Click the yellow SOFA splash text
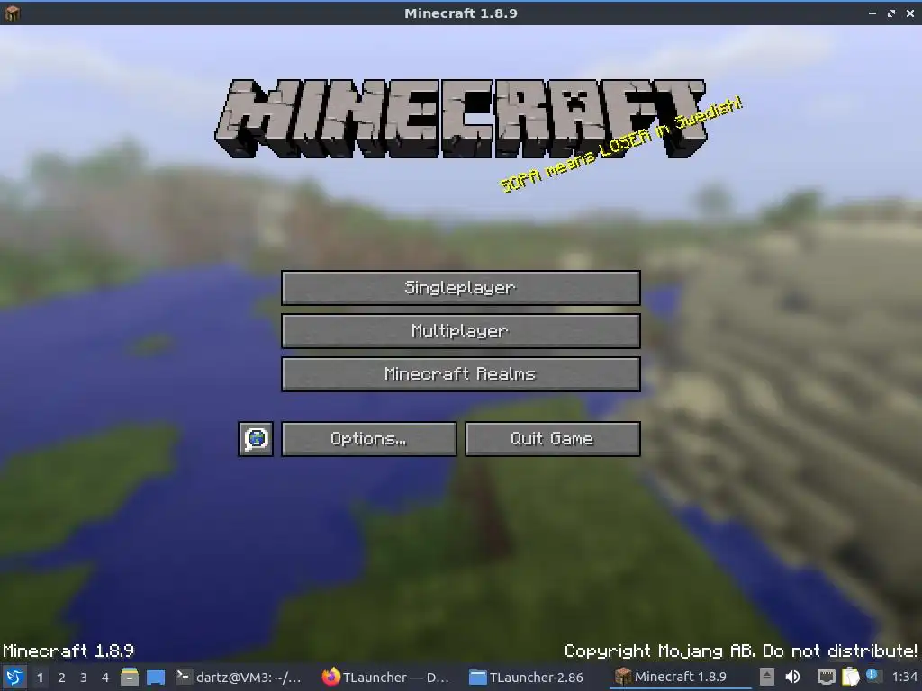The image size is (922, 691). pyautogui.click(x=621, y=145)
